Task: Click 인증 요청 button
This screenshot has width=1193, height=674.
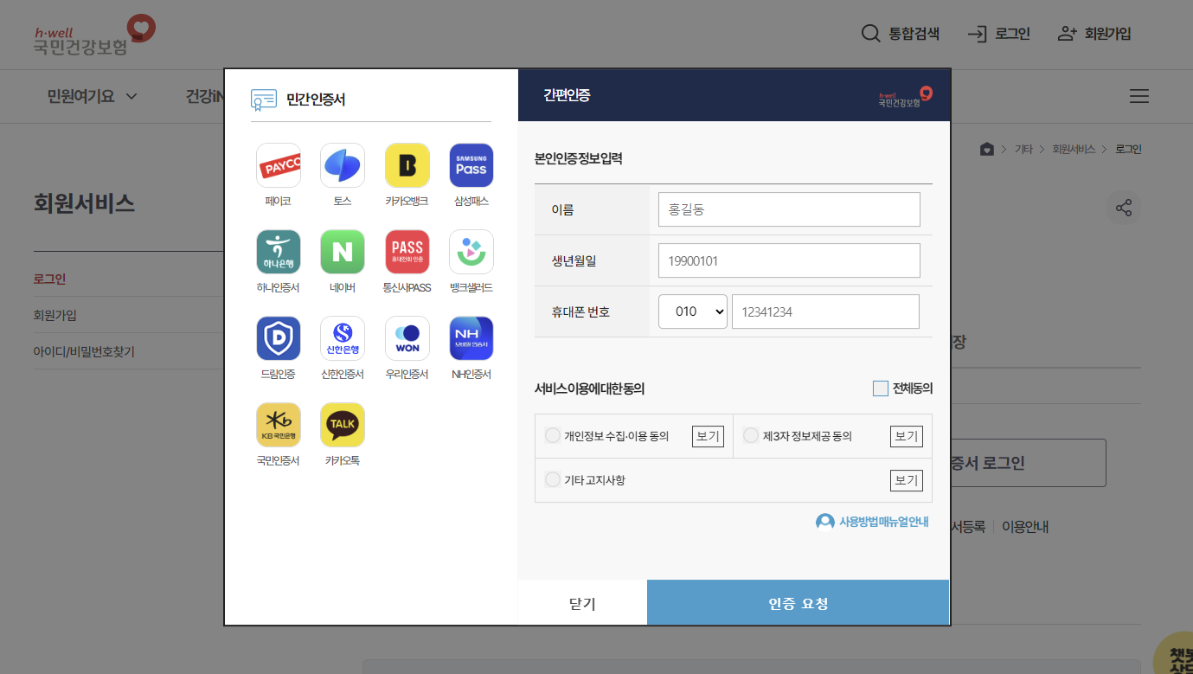Action: (799, 603)
